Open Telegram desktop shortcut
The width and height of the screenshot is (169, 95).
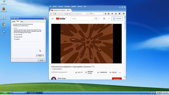tap(4, 33)
